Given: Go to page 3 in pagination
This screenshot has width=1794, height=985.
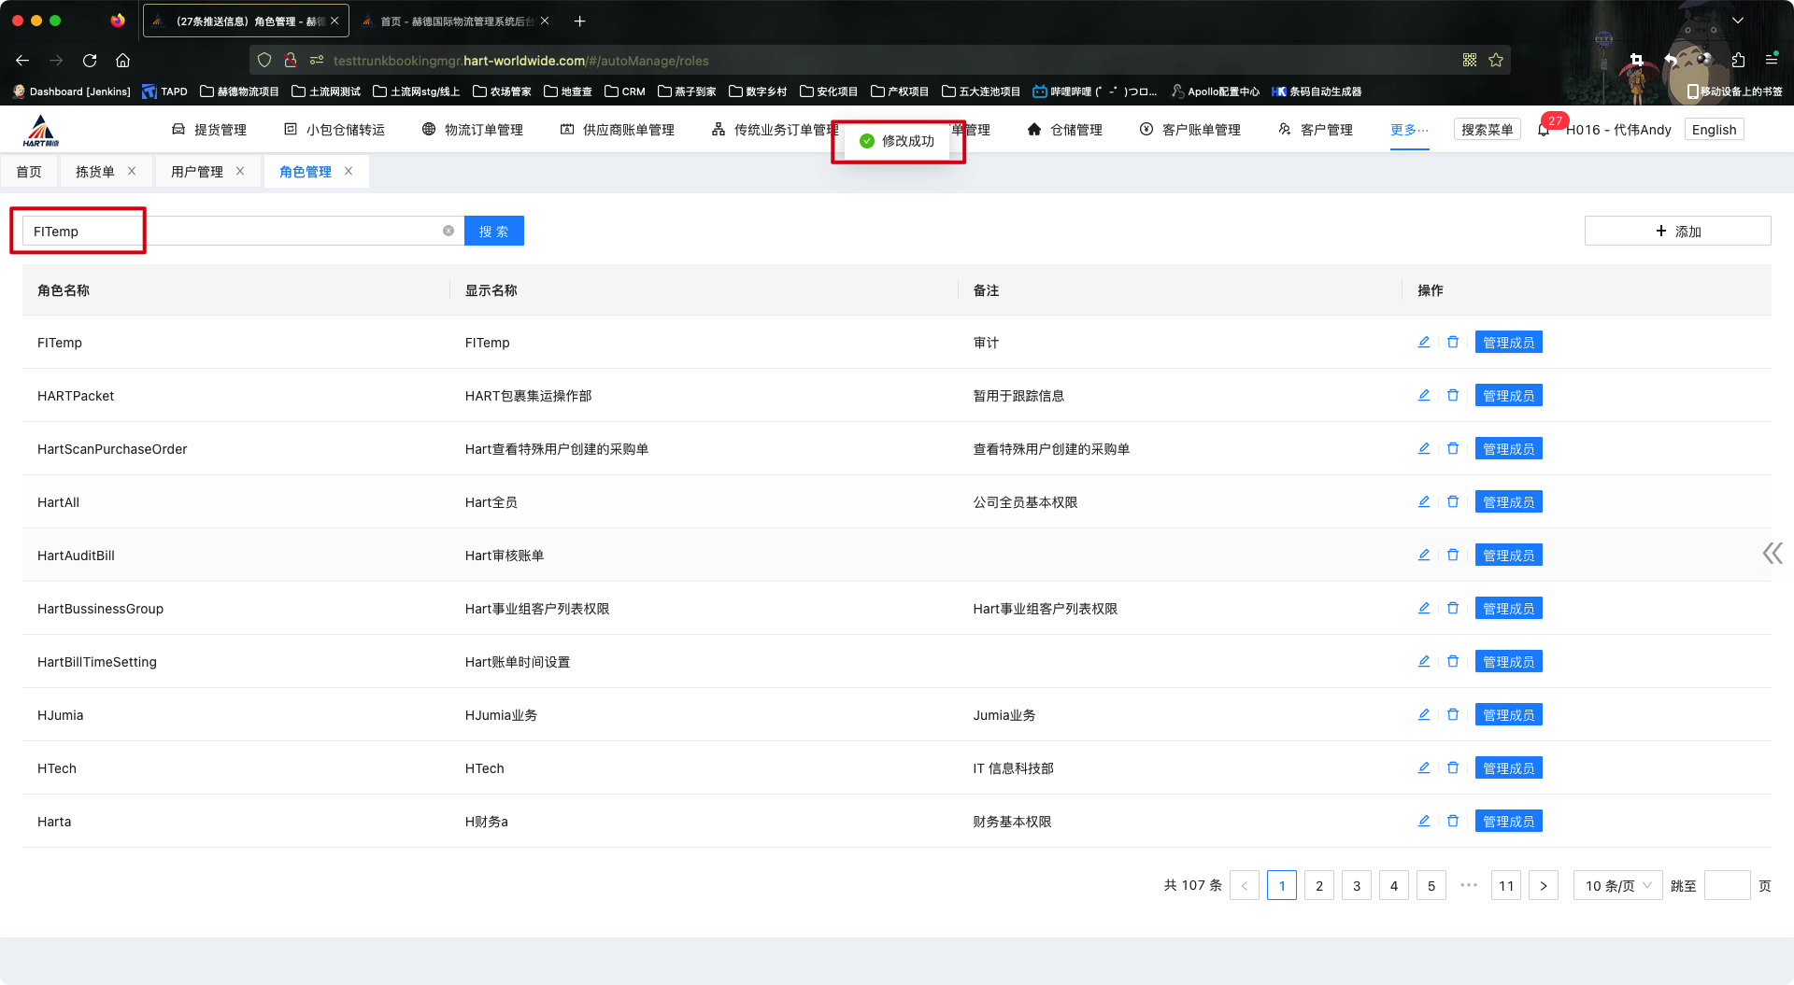Looking at the screenshot, I should 1356,886.
